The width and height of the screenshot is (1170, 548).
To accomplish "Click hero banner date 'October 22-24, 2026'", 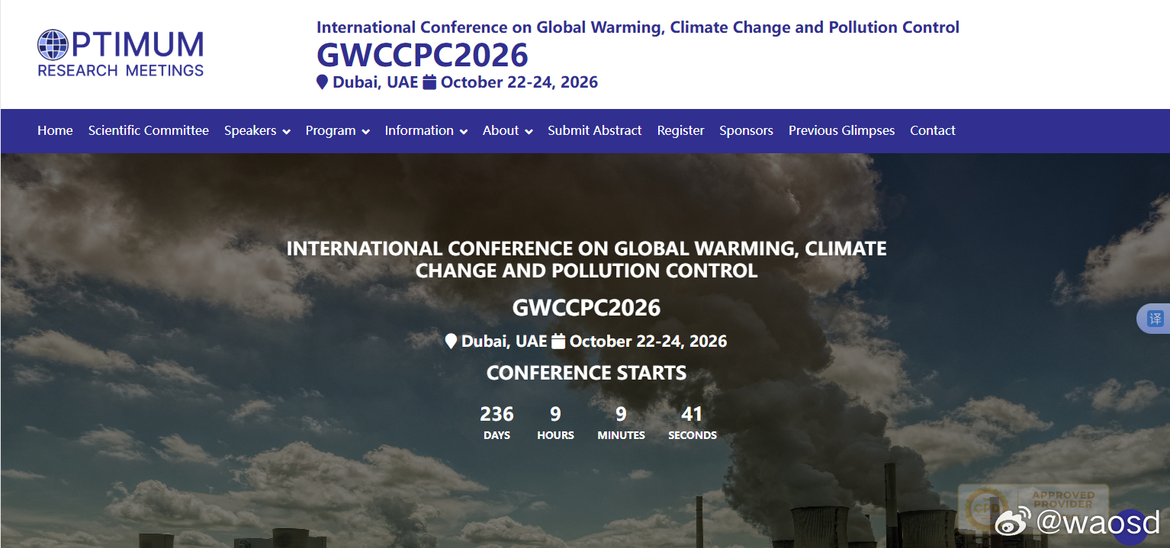I will 648,341.
